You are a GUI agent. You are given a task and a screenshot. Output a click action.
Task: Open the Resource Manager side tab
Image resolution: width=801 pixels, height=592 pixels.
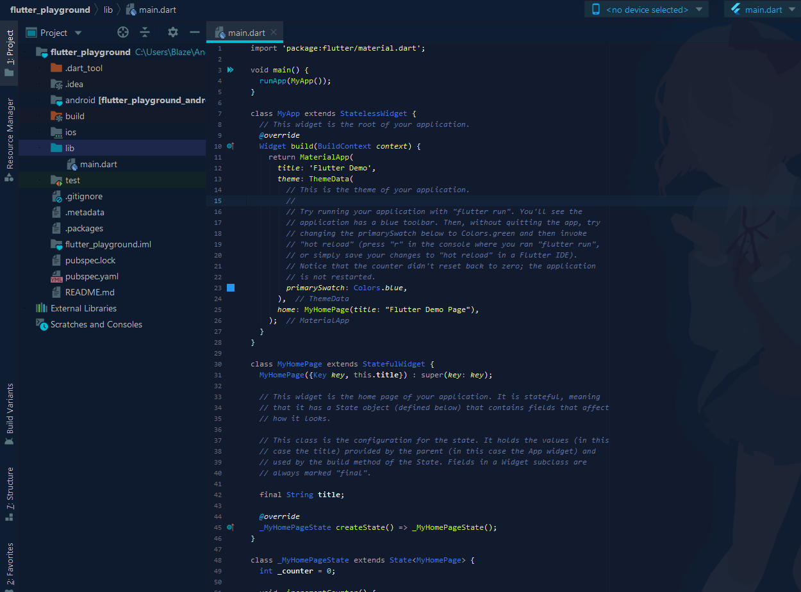point(9,140)
